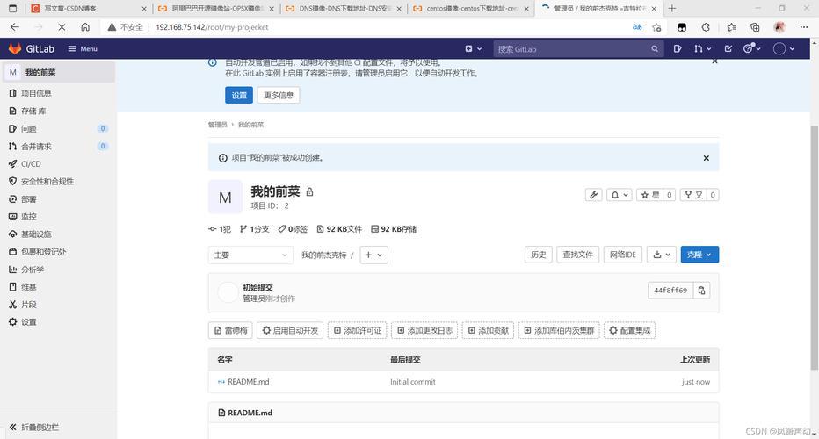The image size is (819, 439).
Task: Click the 历史 button
Action: point(538,255)
